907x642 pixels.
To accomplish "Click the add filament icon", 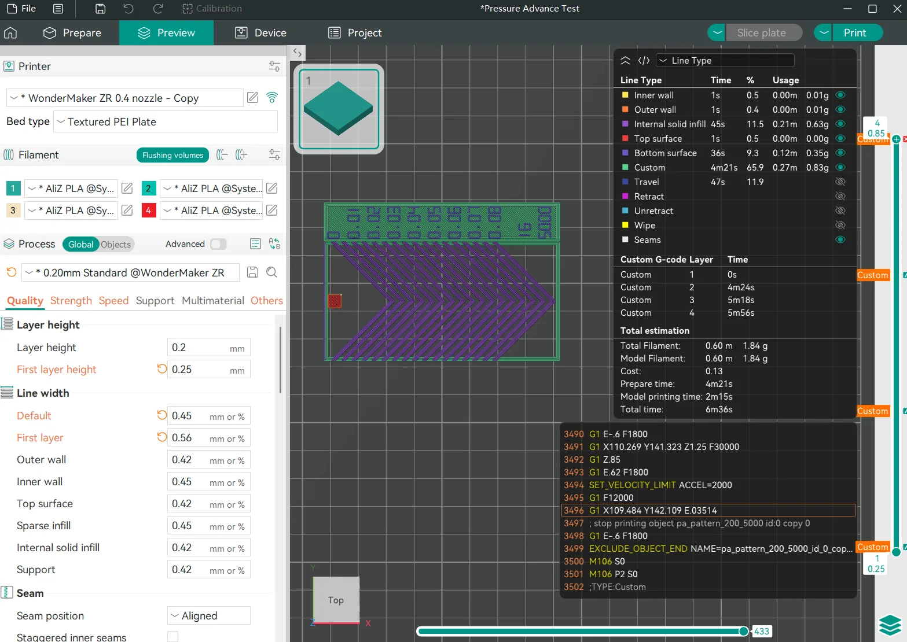I will coord(241,155).
